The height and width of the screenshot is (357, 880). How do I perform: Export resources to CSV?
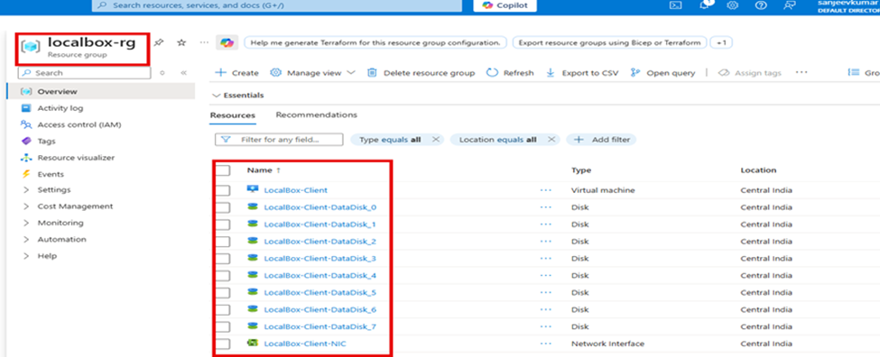tap(582, 73)
